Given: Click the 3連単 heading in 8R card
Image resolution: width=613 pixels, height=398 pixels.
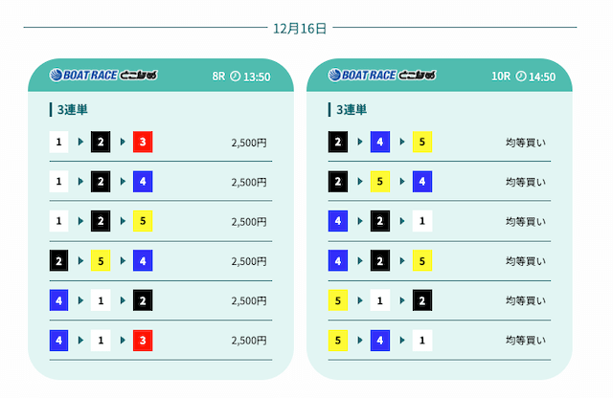Looking at the screenshot, I should [73, 110].
